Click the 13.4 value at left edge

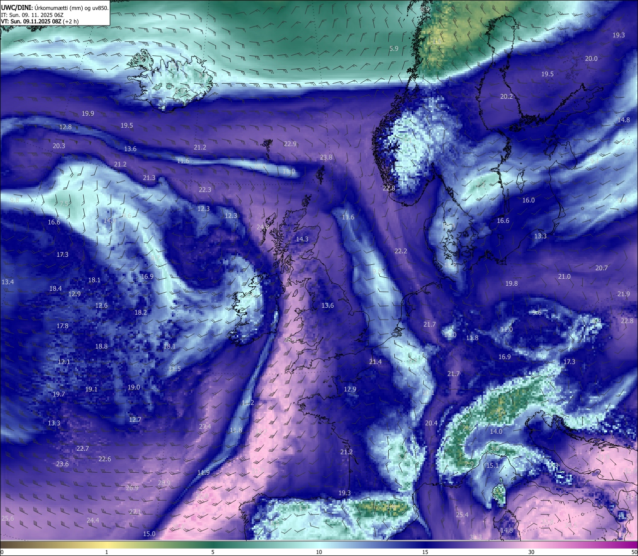coord(7,282)
